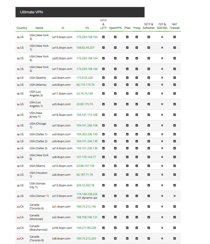Click the US flag in USA (Dallas 1) row
This screenshot has height=244, width=210.
point(18,134)
